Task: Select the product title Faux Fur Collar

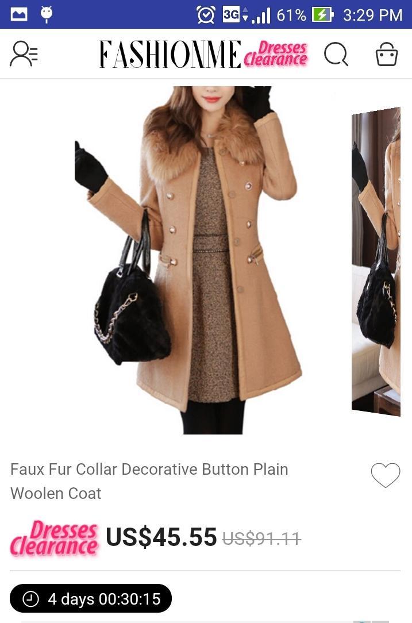Action: (x=149, y=481)
